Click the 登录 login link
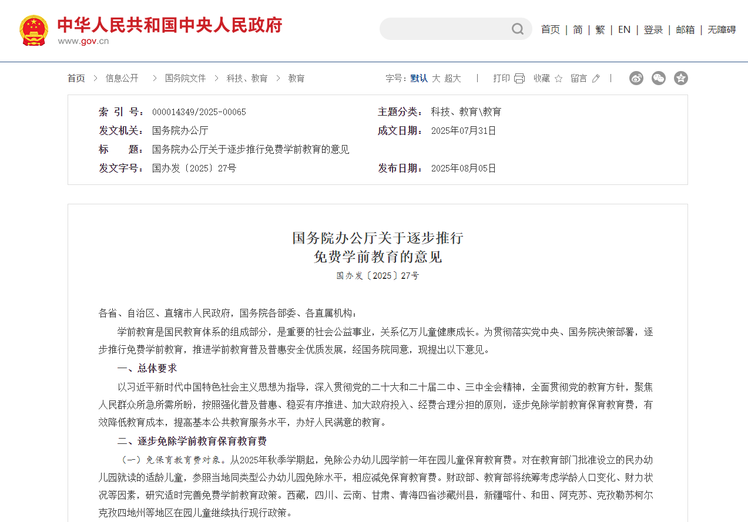This screenshot has height=522, width=748. tap(653, 29)
